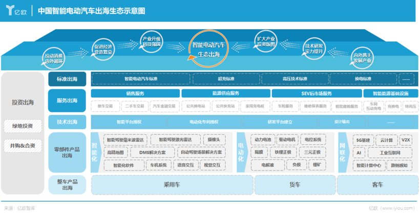Viewport: 420px width, 215px height.
Task: Open the www.iyiou.com link in the footer
Action: [397, 208]
